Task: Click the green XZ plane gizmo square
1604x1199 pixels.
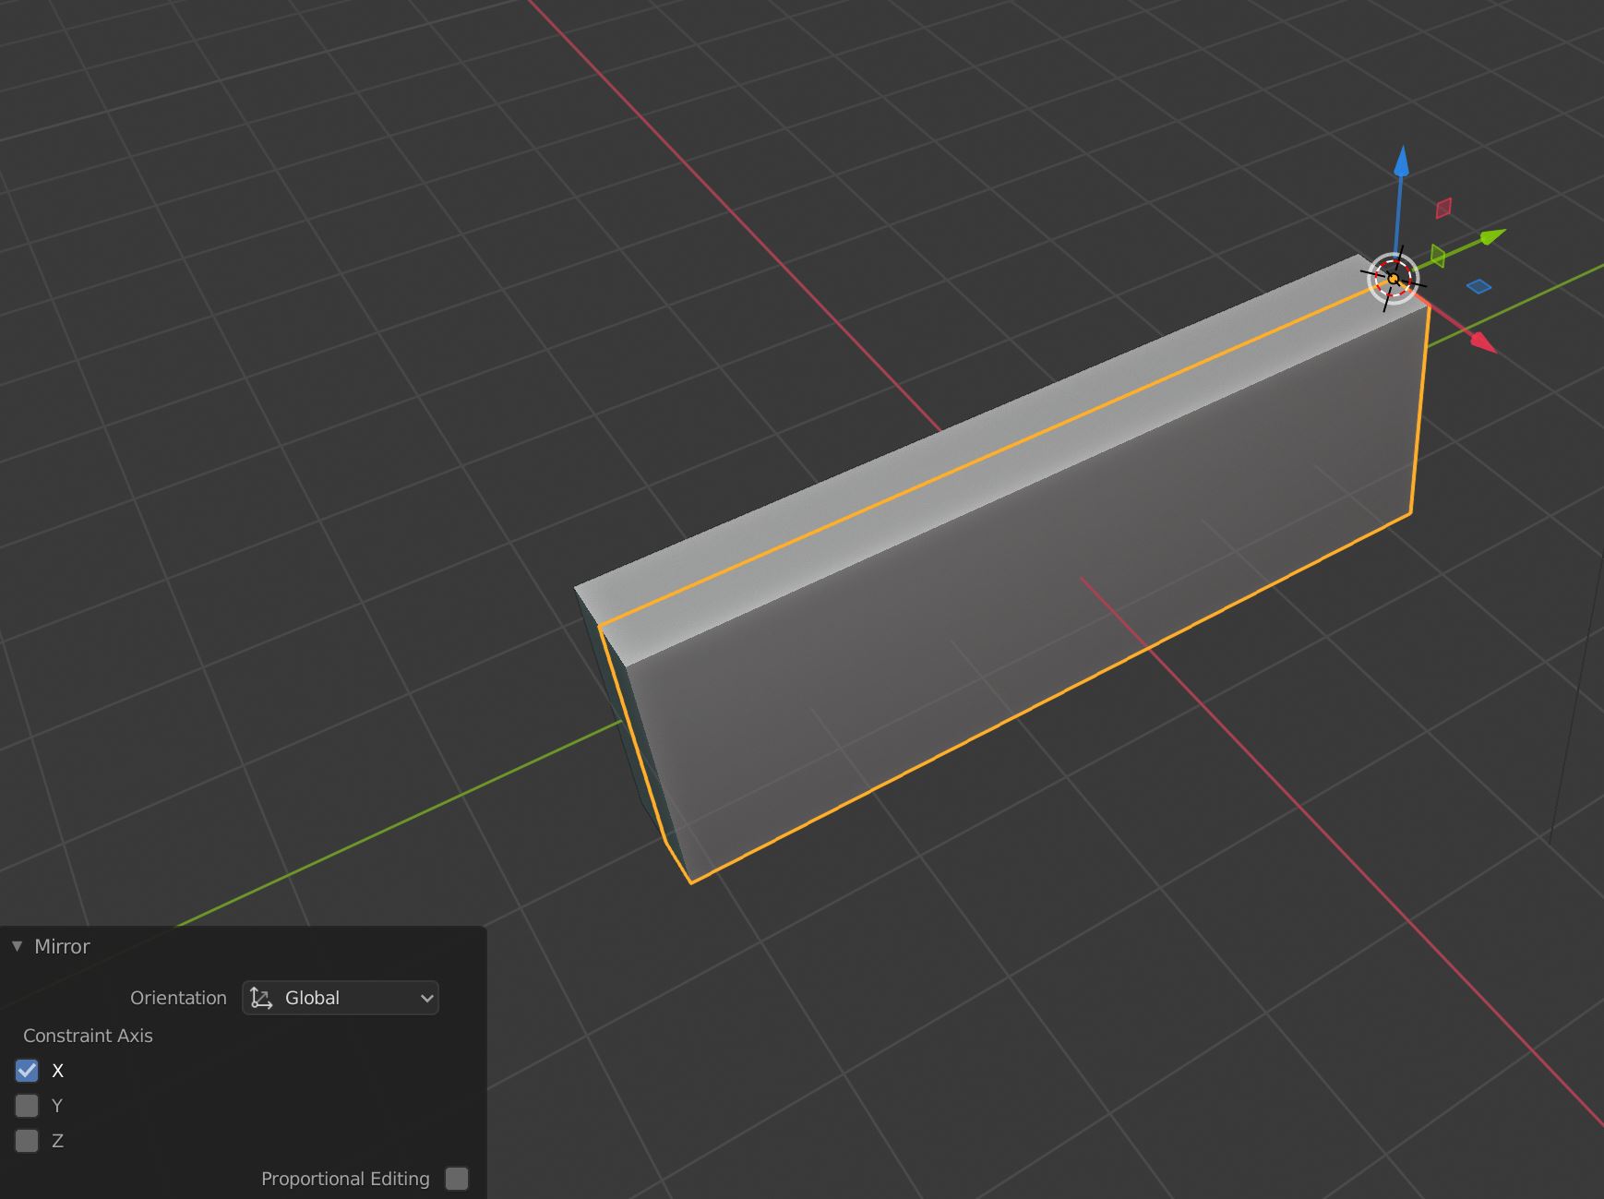Action: pyautogui.click(x=1438, y=256)
